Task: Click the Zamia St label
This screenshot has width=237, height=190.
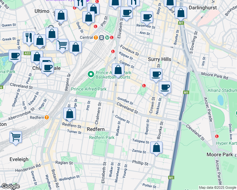Action: [x=139, y=151]
